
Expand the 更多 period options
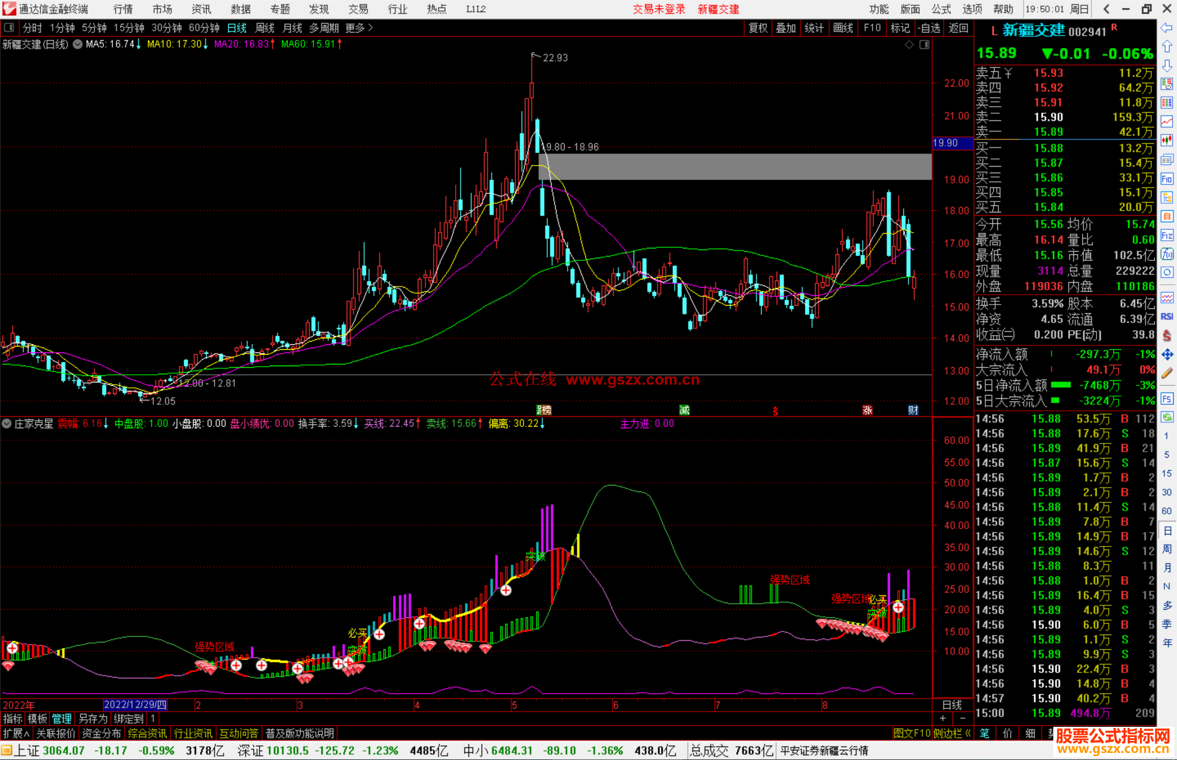[x=359, y=28]
